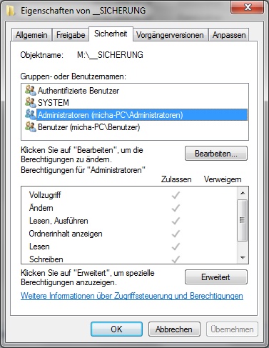This screenshot has width=269, height=348.
Task: Click the permissions list scrollbar thumb
Action: (x=243, y=220)
